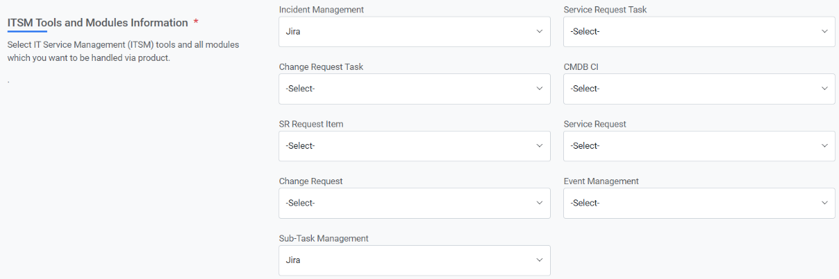Click the chevron arrow in Service Request field
839x279 pixels.
click(x=824, y=146)
